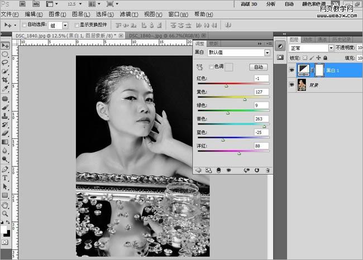
Task: Open the 默认值 preset dropdown
Action: coord(267,52)
